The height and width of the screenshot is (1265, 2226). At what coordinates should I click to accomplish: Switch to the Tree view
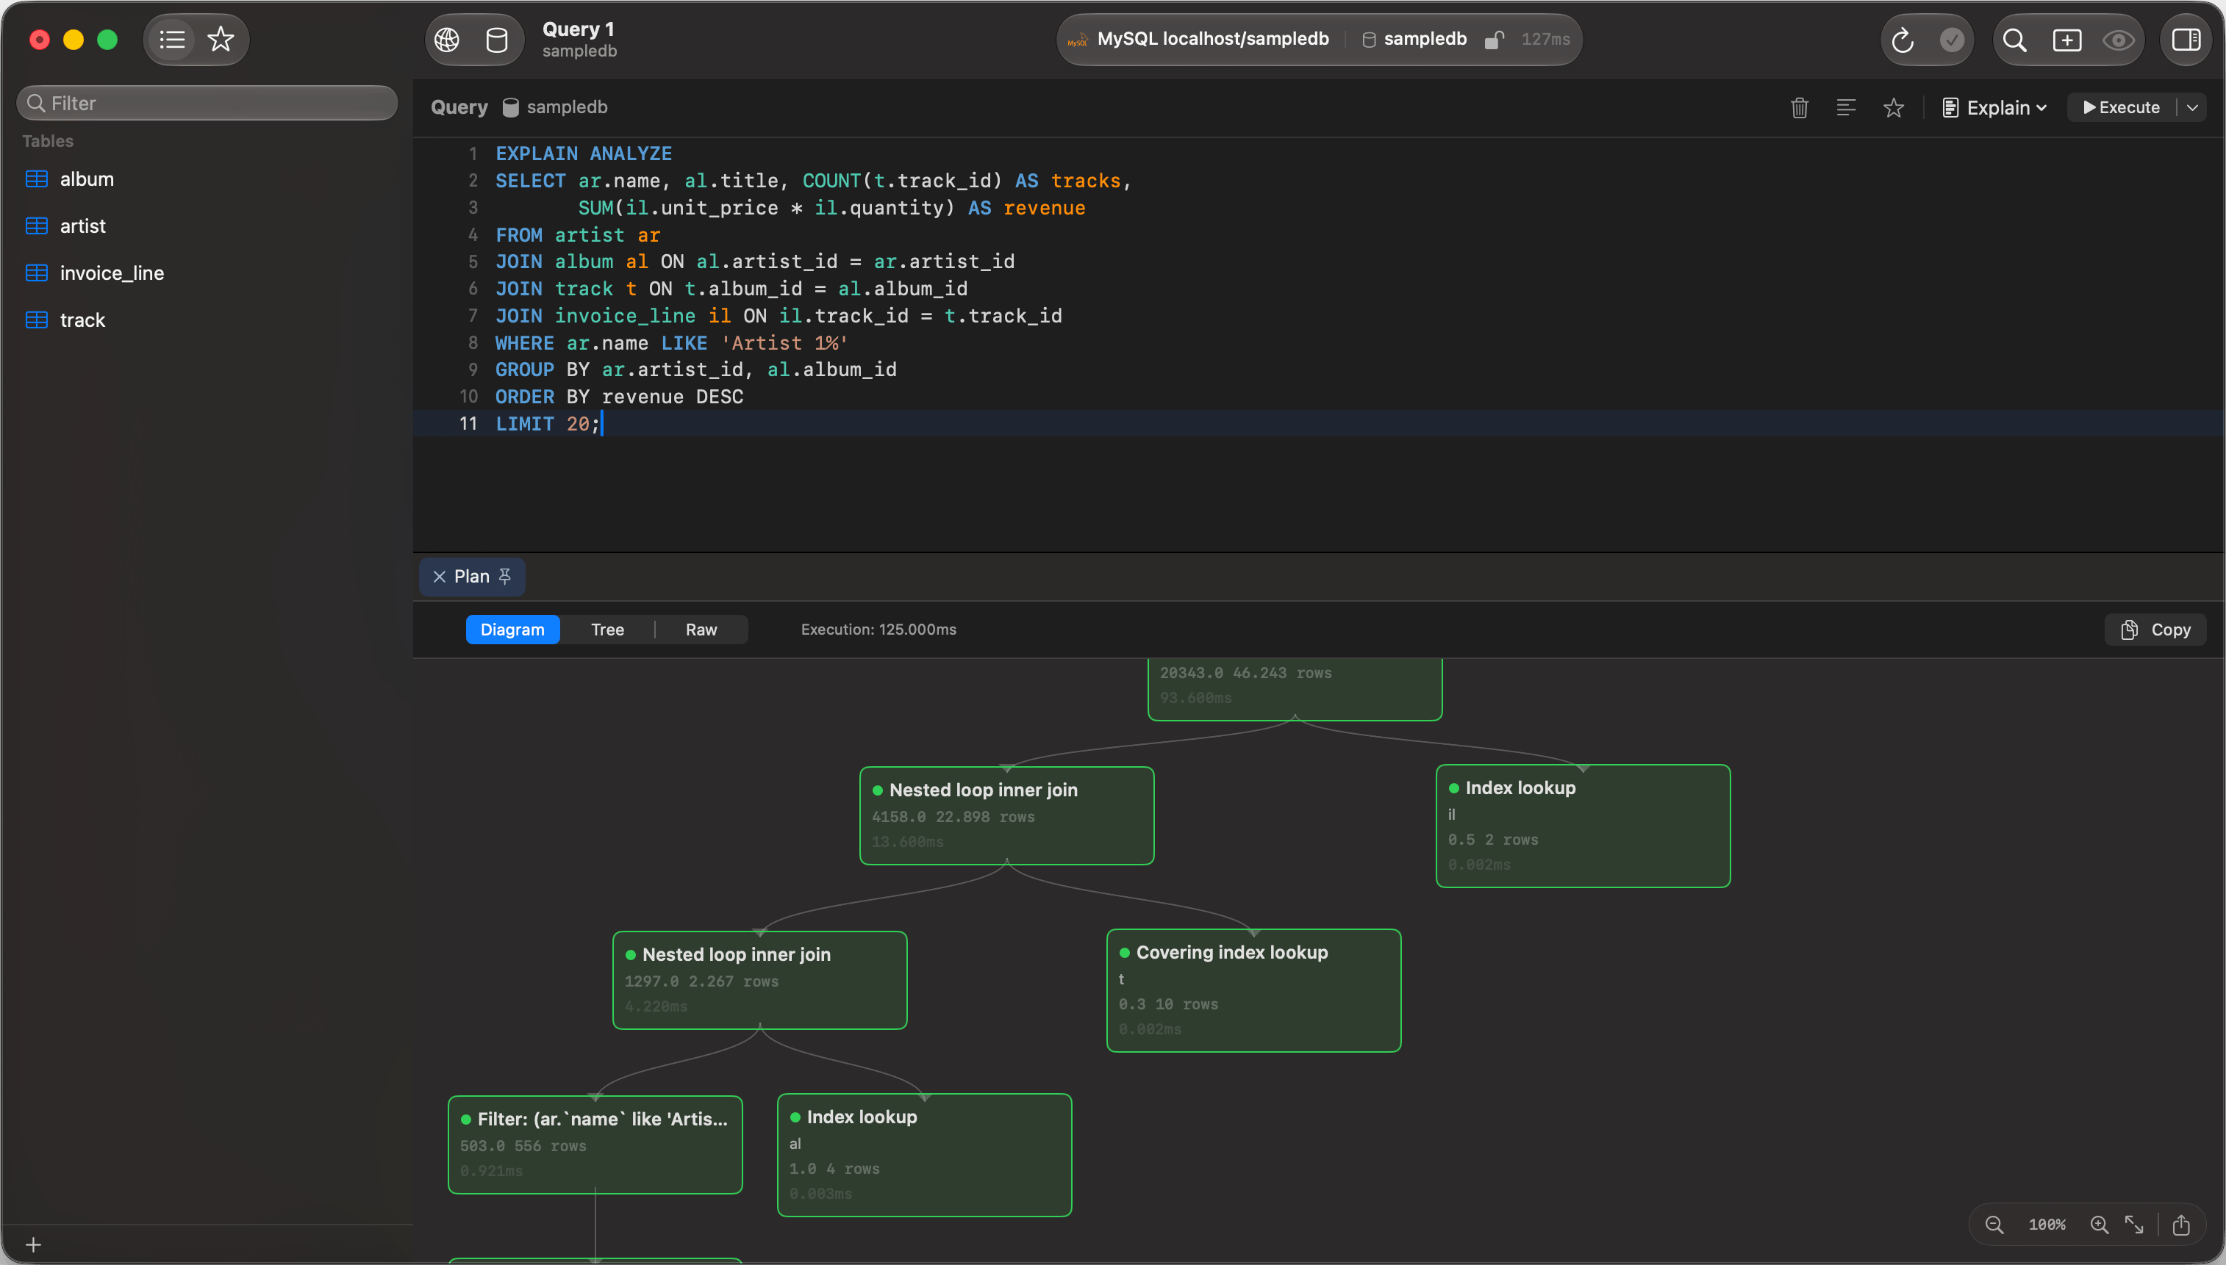(606, 630)
